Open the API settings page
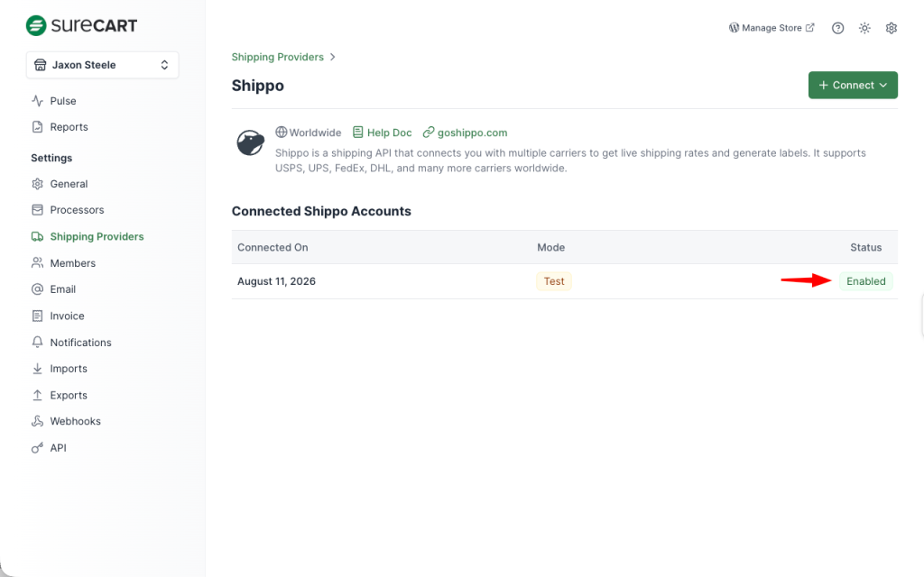The image size is (924, 577). [58, 447]
